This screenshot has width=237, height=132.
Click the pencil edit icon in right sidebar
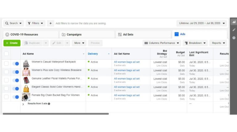234,30
